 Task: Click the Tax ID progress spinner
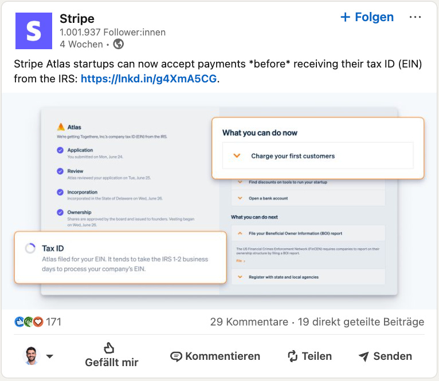point(30,248)
